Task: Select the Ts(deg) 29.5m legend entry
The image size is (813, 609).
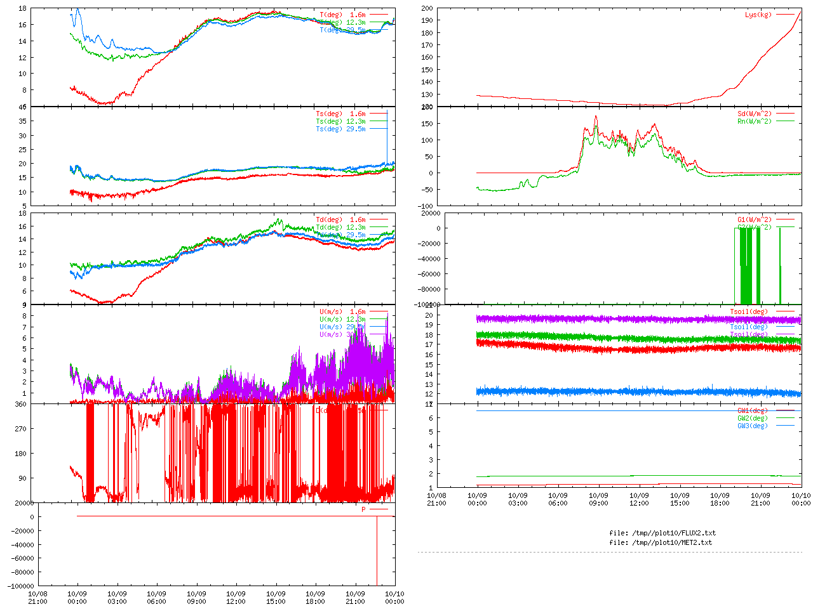Action: (340, 129)
